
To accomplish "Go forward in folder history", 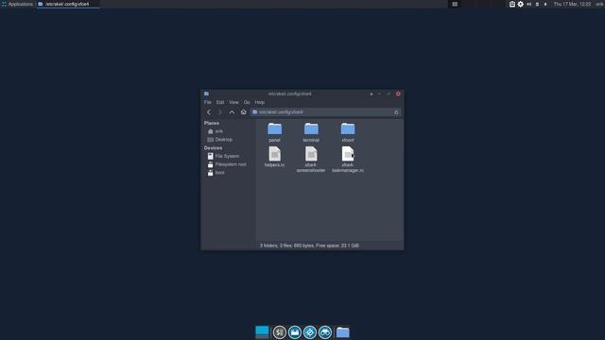I will pos(220,112).
